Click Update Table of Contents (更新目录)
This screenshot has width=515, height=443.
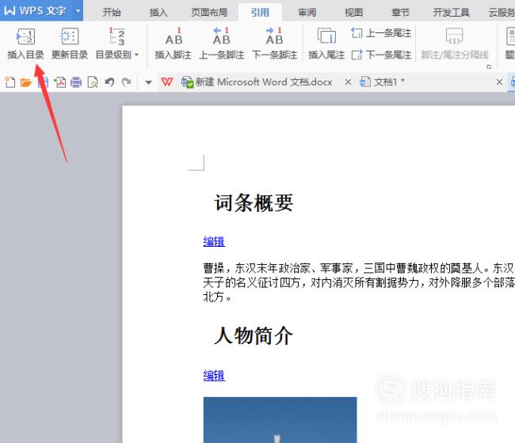pyautogui.click(x=70, y=44)
